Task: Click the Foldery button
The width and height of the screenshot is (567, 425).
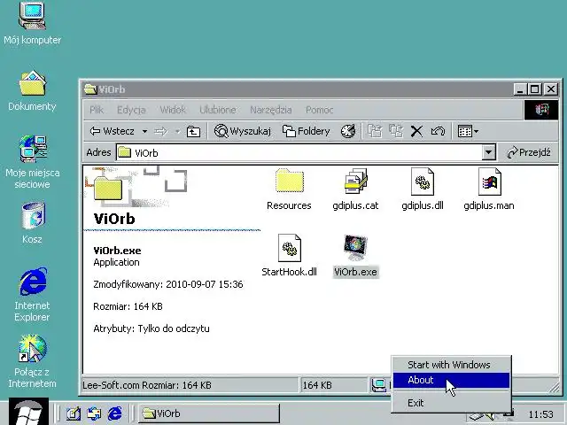Action: click(x=306, y=131)
